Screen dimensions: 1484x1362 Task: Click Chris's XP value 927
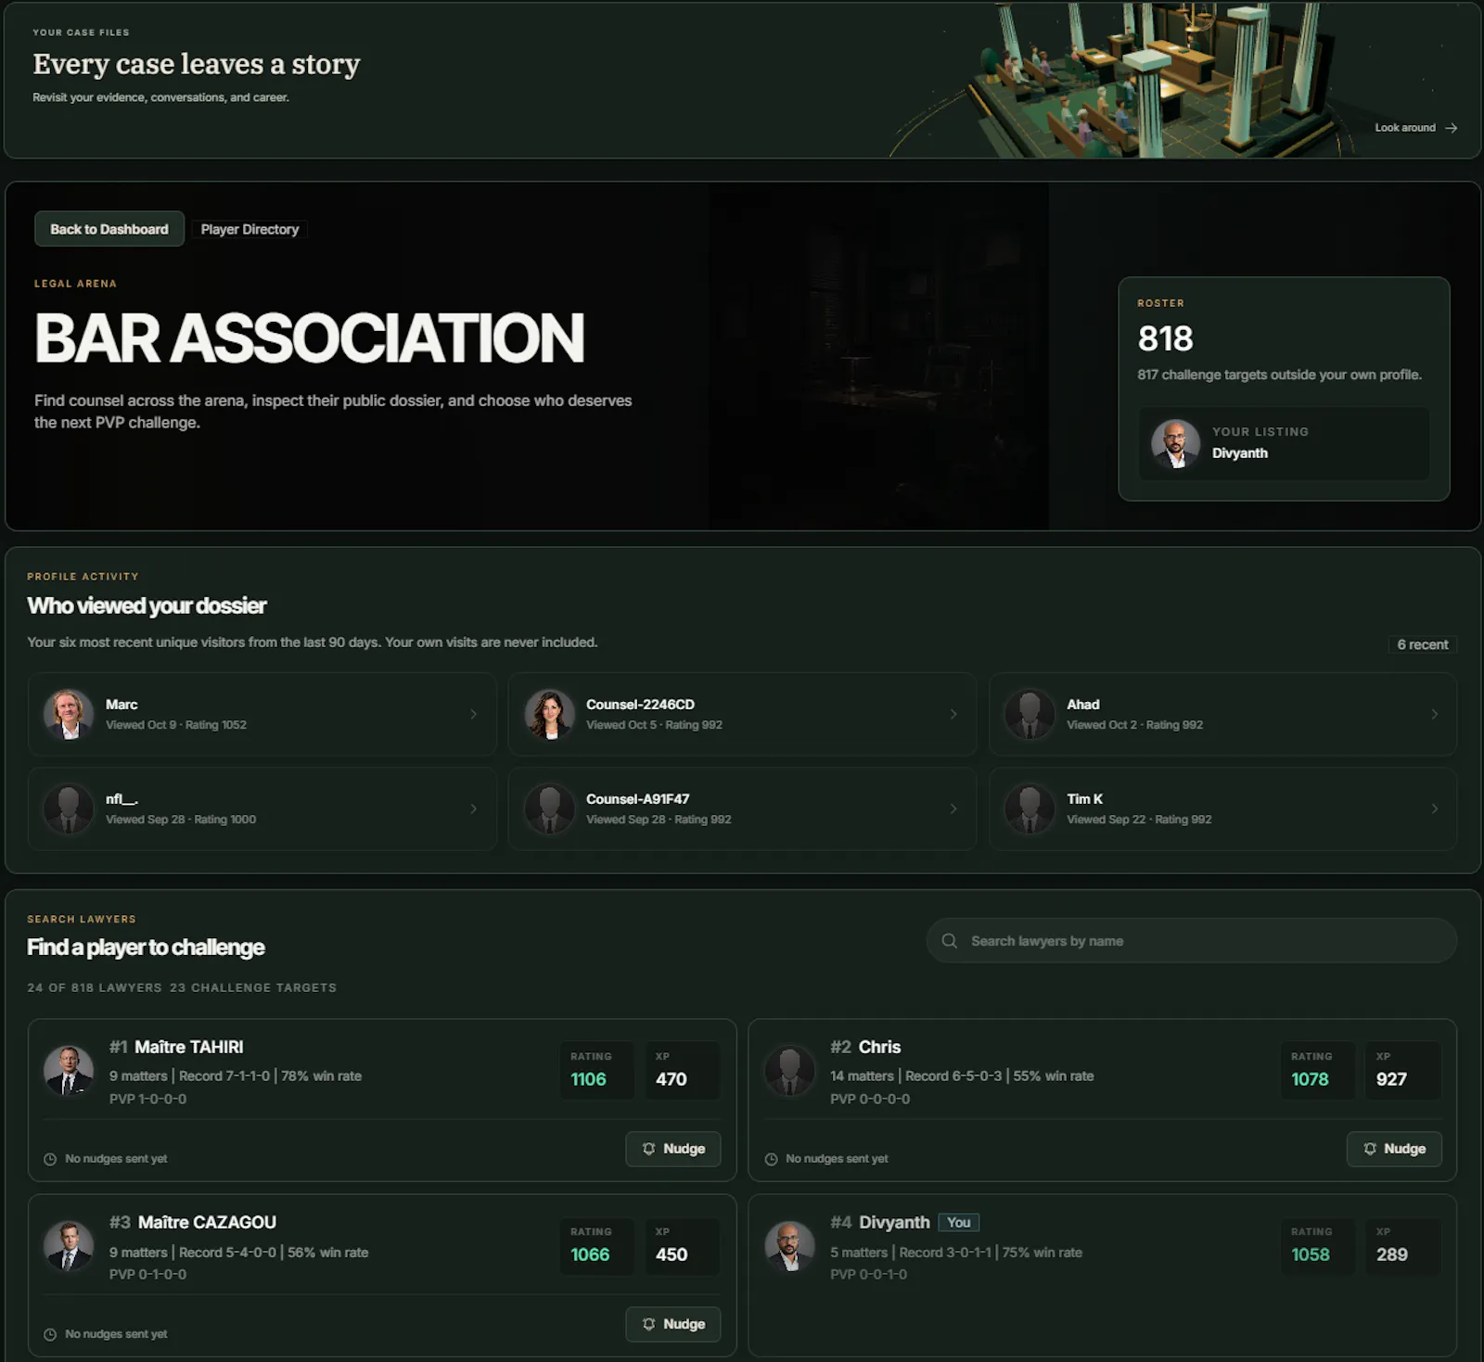pos(1391,1079)
